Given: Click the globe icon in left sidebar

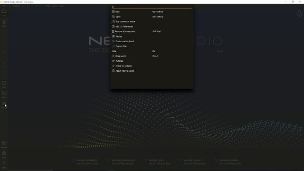Looking at the screenshot, I should [4, 153].
